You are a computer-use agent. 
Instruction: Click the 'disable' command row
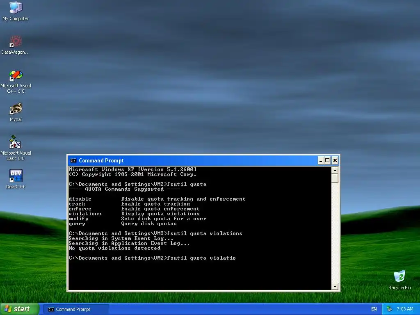(x=157, y=199)
